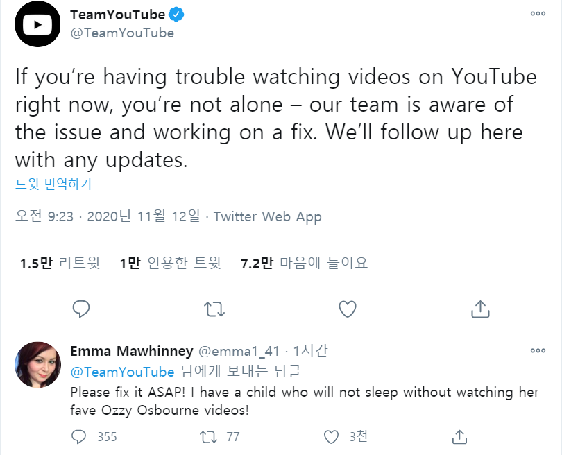Share Emma Mawhinney's reply

(459, 437)
